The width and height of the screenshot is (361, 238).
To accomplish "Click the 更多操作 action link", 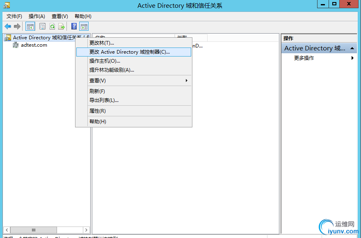I will click(x=304, y=58).
